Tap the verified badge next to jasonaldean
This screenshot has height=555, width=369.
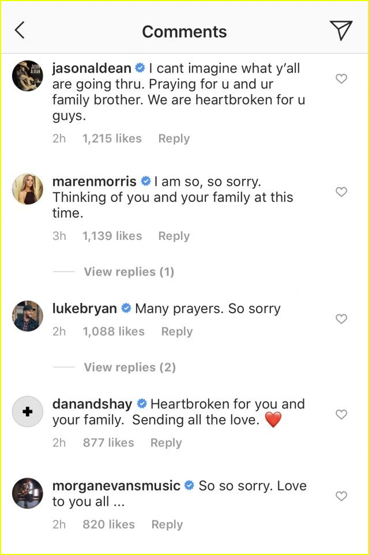pos(138,67)
